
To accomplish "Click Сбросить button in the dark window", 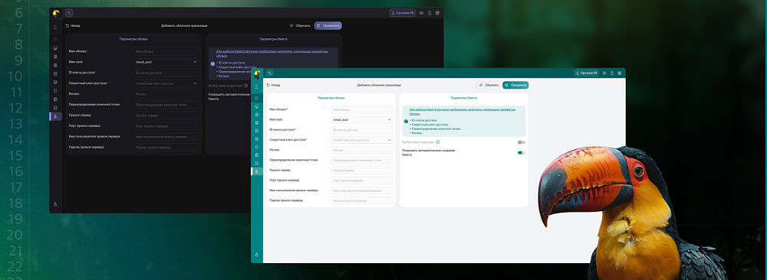I will click(299, 25).
